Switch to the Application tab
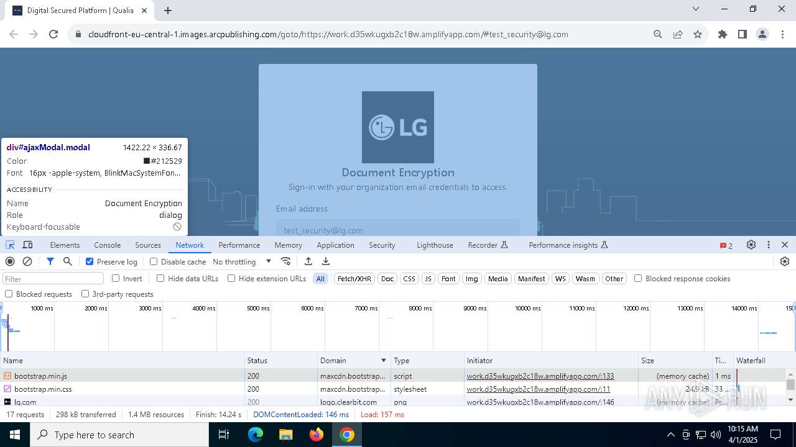The image size is (796, 447). [335, 245]
